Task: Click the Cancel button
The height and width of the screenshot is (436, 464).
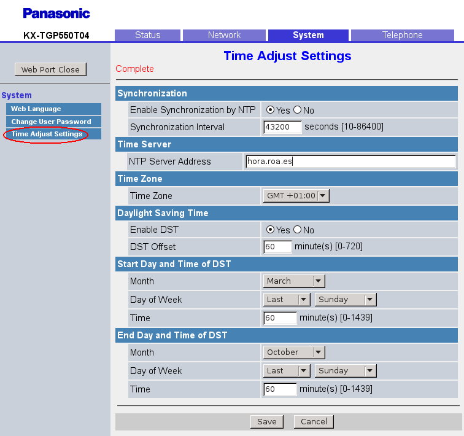Action: pyautogui.click(x=314, y=422)
